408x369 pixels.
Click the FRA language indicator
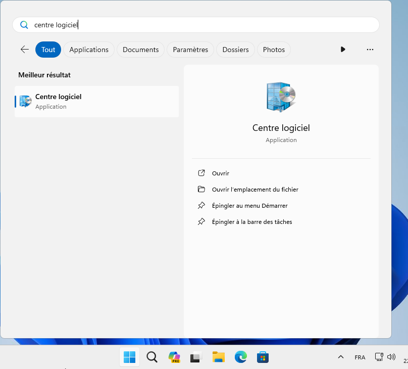360,357
